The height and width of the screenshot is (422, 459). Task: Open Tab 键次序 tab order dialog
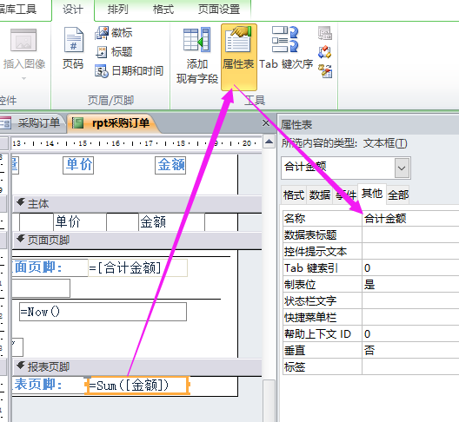coord(286,49)
